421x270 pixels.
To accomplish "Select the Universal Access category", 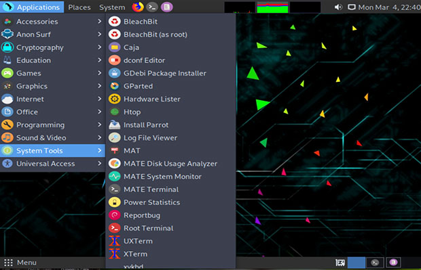I will [53, 164].
